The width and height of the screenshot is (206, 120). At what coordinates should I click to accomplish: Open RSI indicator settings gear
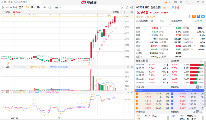pyautogui.click(x=132, y=92)
